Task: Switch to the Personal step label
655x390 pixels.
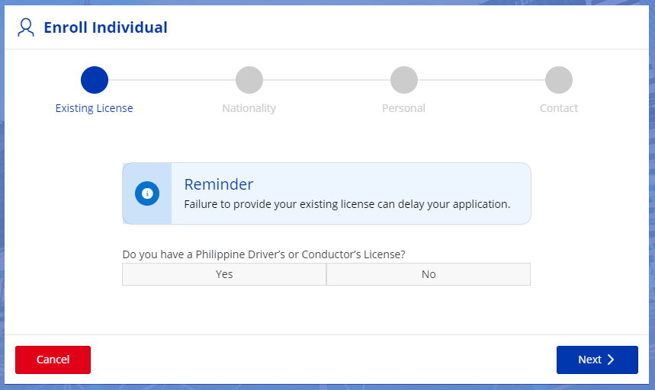Action: (x=404, y=108)
